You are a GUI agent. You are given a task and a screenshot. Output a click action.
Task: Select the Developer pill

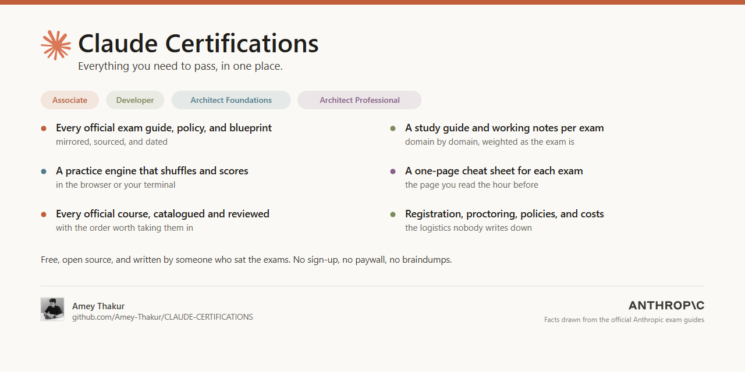click(x=135, y=100)
